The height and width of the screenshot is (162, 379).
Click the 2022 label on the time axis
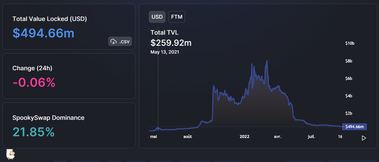click(244, 137)
